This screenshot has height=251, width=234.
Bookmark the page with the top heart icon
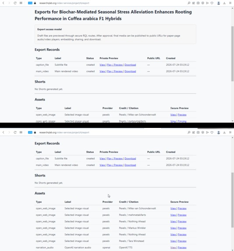pos(212,3)
